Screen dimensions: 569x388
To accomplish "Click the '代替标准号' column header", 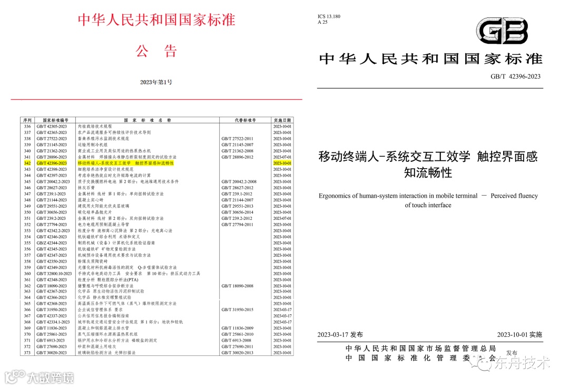I will [246, 120].
